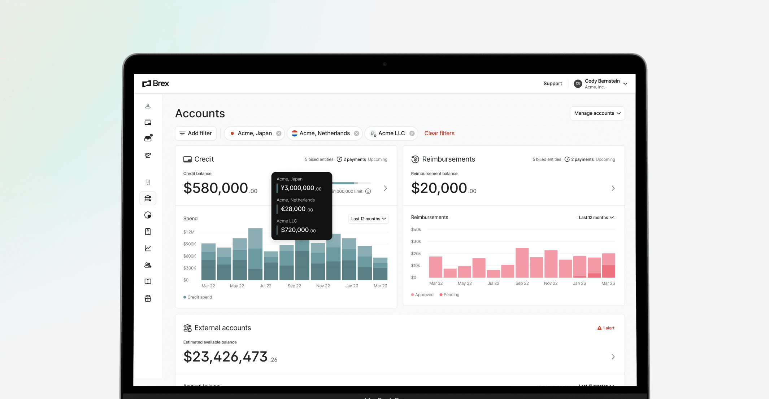Viewport: 769px width, 399px height.
Task: Click the Credit upcoming payments clock icon
Action: [x=339, y=159]
